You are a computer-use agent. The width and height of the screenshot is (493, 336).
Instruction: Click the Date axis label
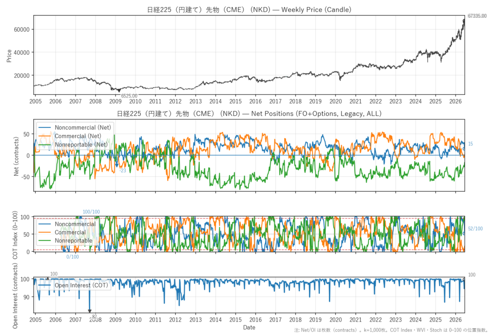[x=249, y=327]
